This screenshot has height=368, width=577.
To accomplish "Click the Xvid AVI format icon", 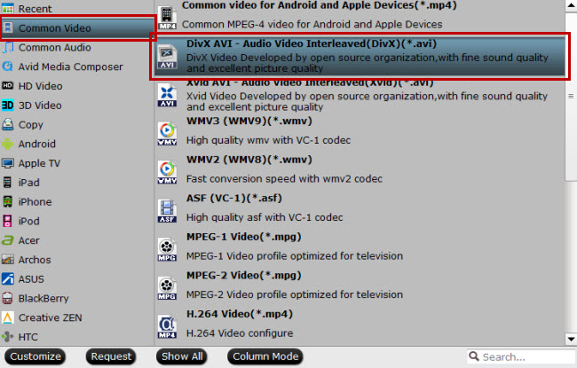I will coord(167,95).
